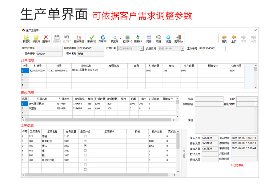Click the 生产工程单 title bar app icon
Viewport: 277px width, 184px height.
23,30
